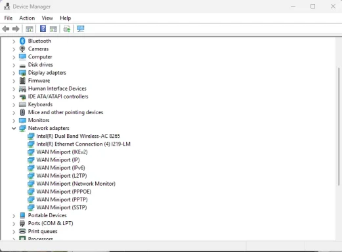Select WAN Miniport (IPv6)

point(60,168)
